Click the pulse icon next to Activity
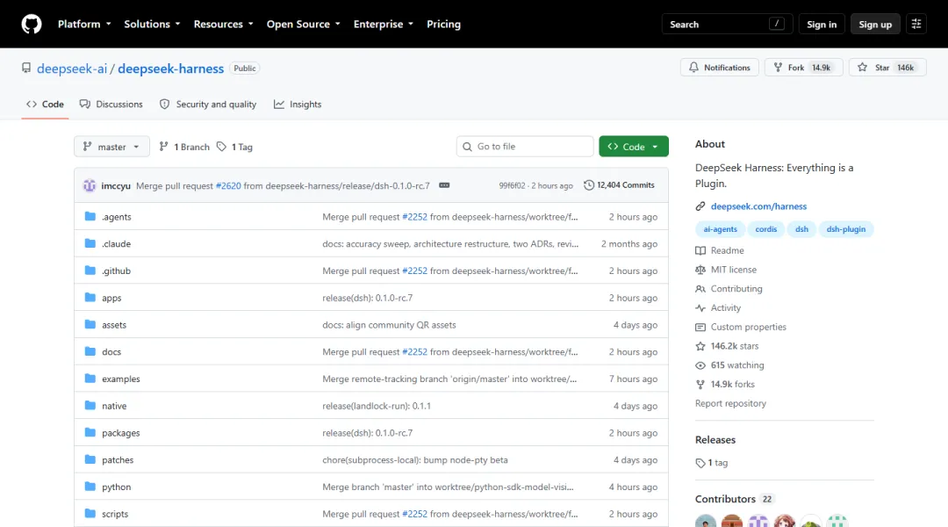948x527 pixels. (x=700, y=308)
